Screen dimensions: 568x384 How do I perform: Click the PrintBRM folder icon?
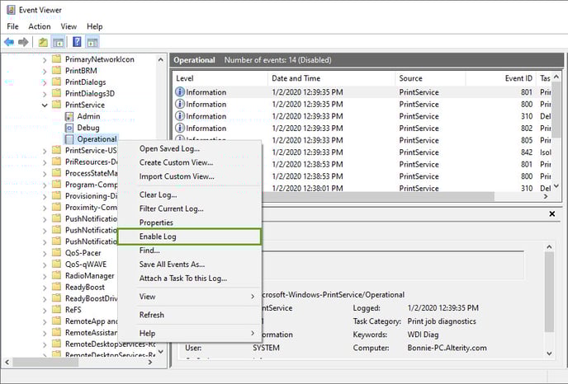click(56, 71)
